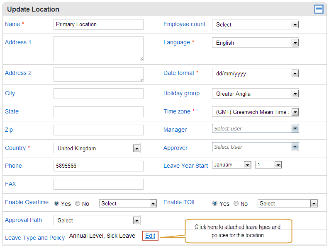Open the Country dropdown
The image size is (329, 246).
pyautogui.click(x=97, y=148)
